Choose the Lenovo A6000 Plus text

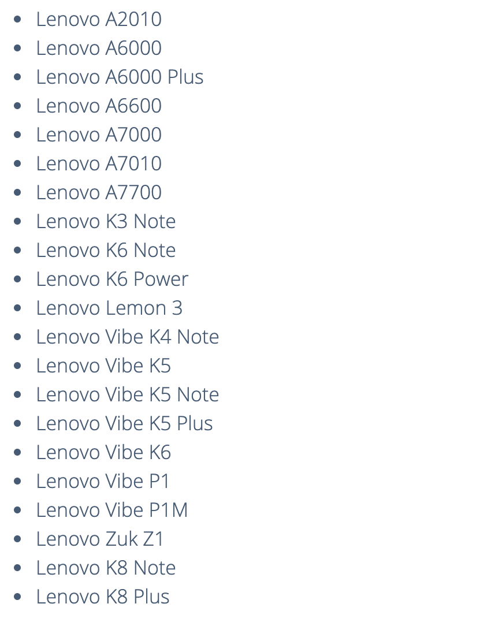[120, 77]
